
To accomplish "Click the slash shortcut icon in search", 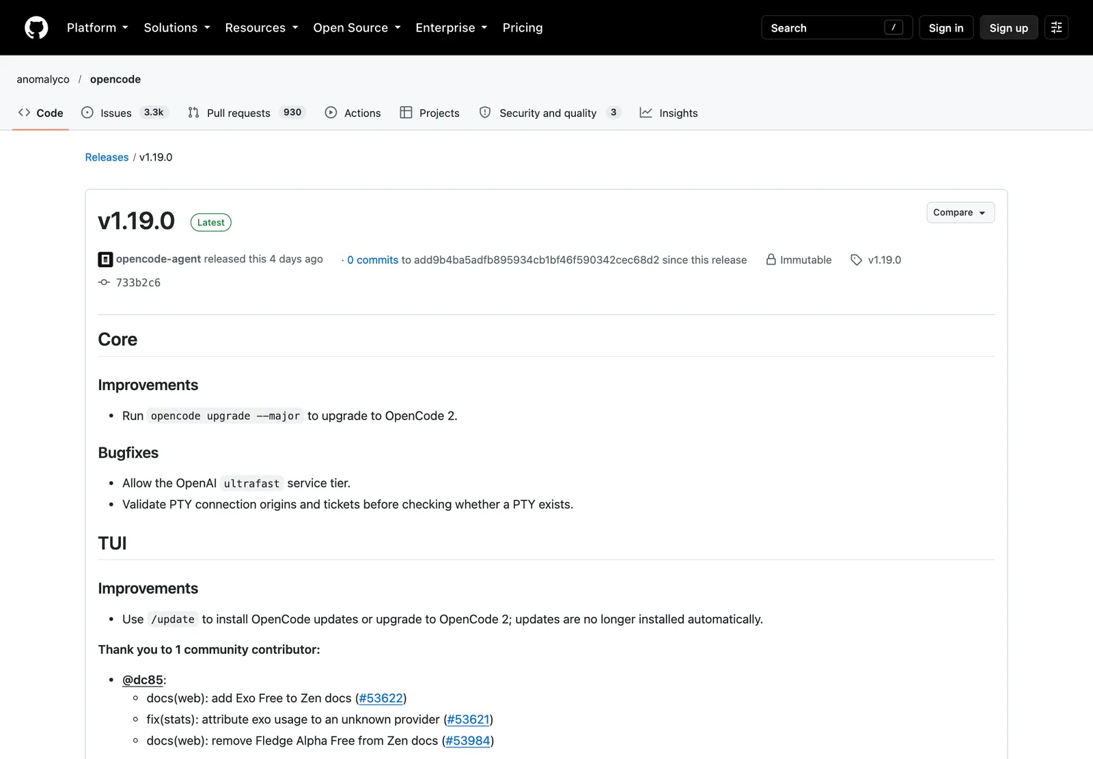I will tap(894, 27).
